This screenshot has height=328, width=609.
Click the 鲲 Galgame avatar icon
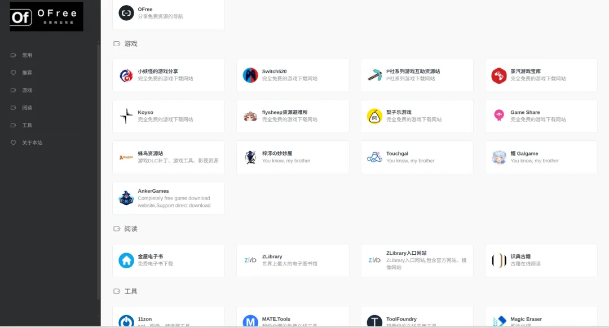tap(499, 157)
